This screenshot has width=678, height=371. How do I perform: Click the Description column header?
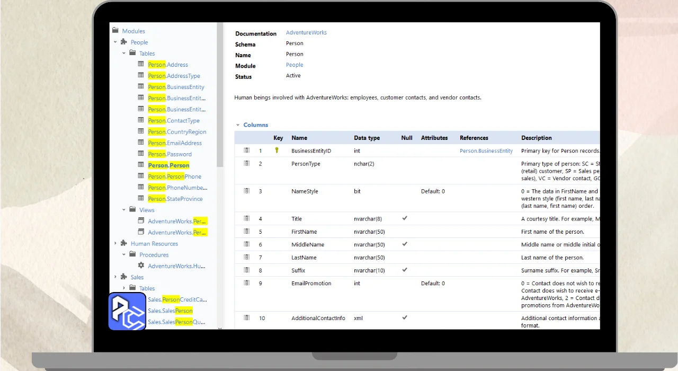pyautogui.click(x=537, y=138)
